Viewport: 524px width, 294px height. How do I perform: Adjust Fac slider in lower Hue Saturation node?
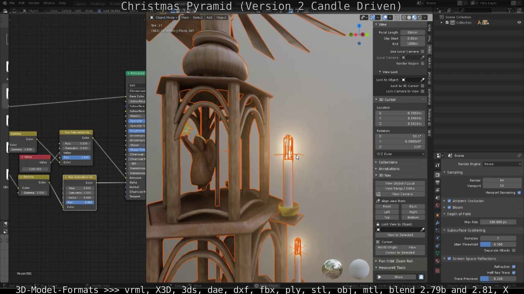tap(80, 203)
